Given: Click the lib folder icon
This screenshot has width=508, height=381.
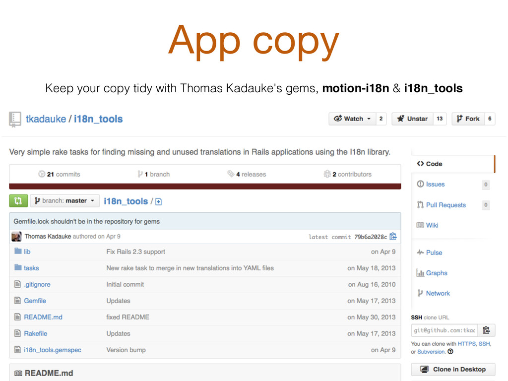Looking at the screenshot, I should coord(18,251).
